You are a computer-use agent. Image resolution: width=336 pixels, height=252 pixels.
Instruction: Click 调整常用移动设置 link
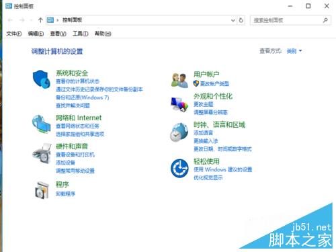(75, 171)
